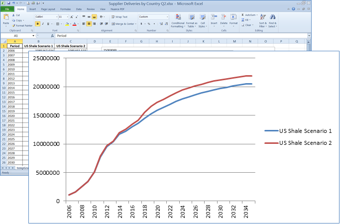Click the red Font Color swatch

pyautogui.click(x=74, y=24)
